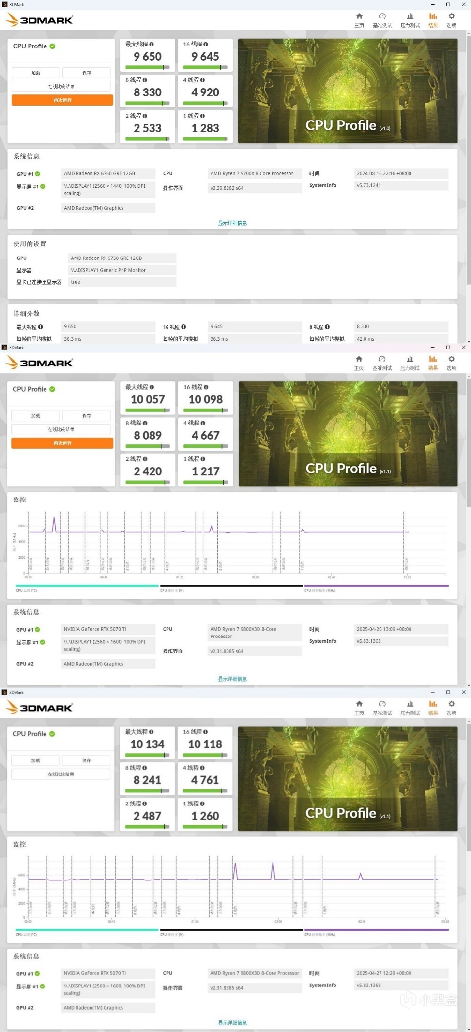Click info icon beside 4 线程 above 4 920
The height and width of the screenshot is (1032, 471).
(202, 80)
